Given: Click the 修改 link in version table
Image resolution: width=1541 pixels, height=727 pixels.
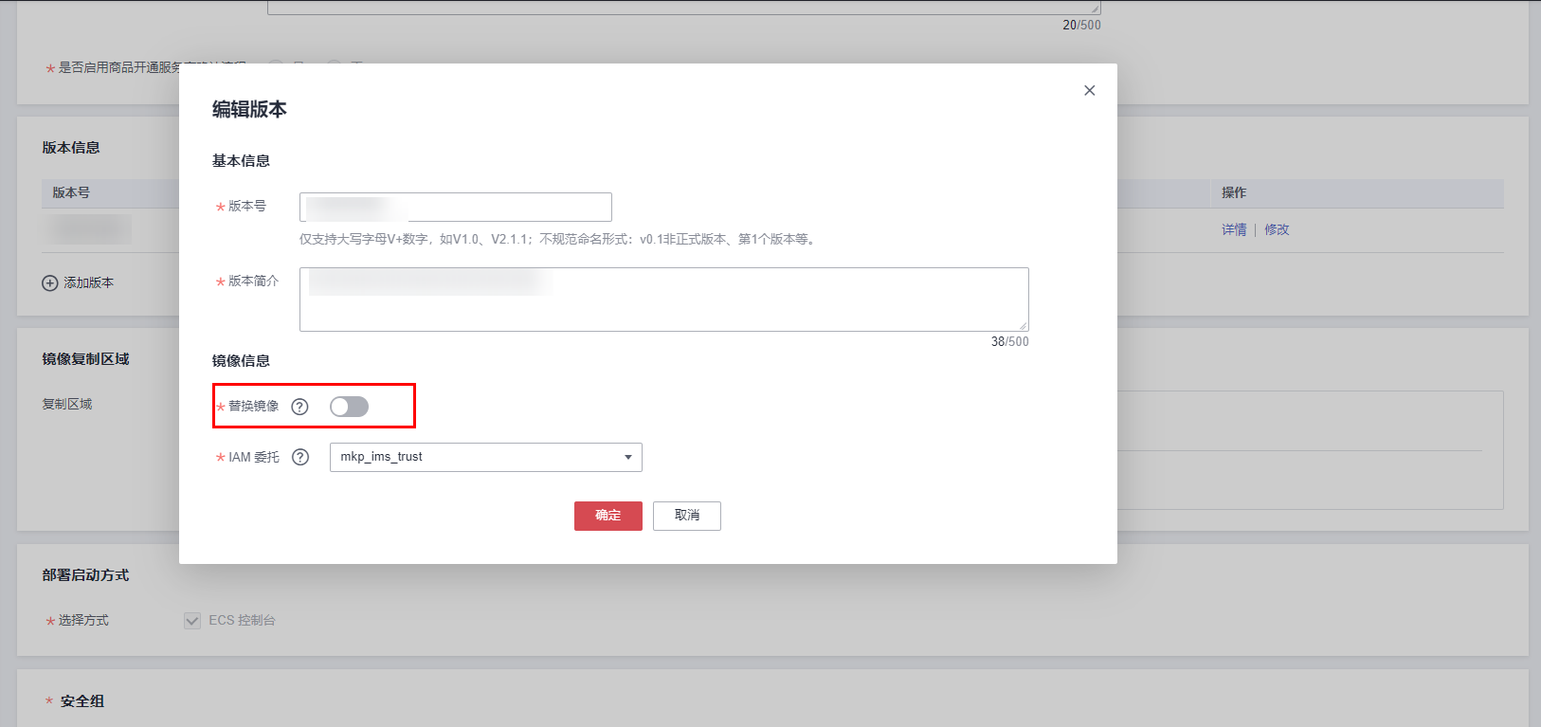Looking at the screenshot, I should [1277, 229].
